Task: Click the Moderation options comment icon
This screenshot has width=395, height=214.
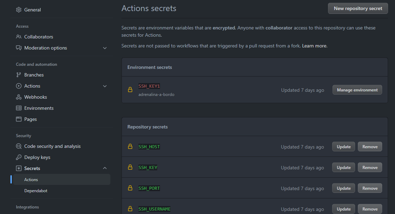Action: pyautogui.click(x=19, y=48)
